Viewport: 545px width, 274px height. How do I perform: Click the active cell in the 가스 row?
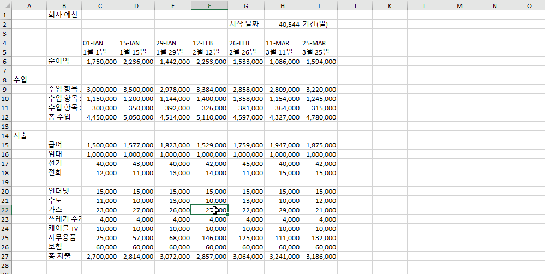point(209,210)
